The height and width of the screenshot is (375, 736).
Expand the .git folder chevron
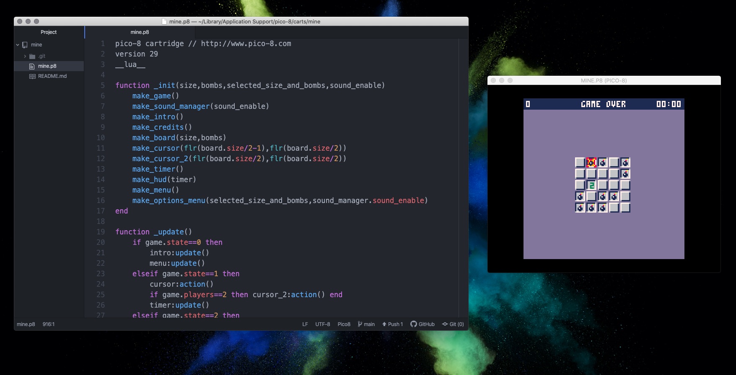pos(25,56)
